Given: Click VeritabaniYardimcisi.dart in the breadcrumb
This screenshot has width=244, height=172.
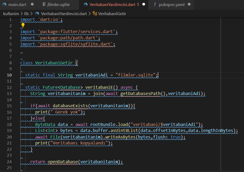Looking at the screenshot, I should pos(64,14).
